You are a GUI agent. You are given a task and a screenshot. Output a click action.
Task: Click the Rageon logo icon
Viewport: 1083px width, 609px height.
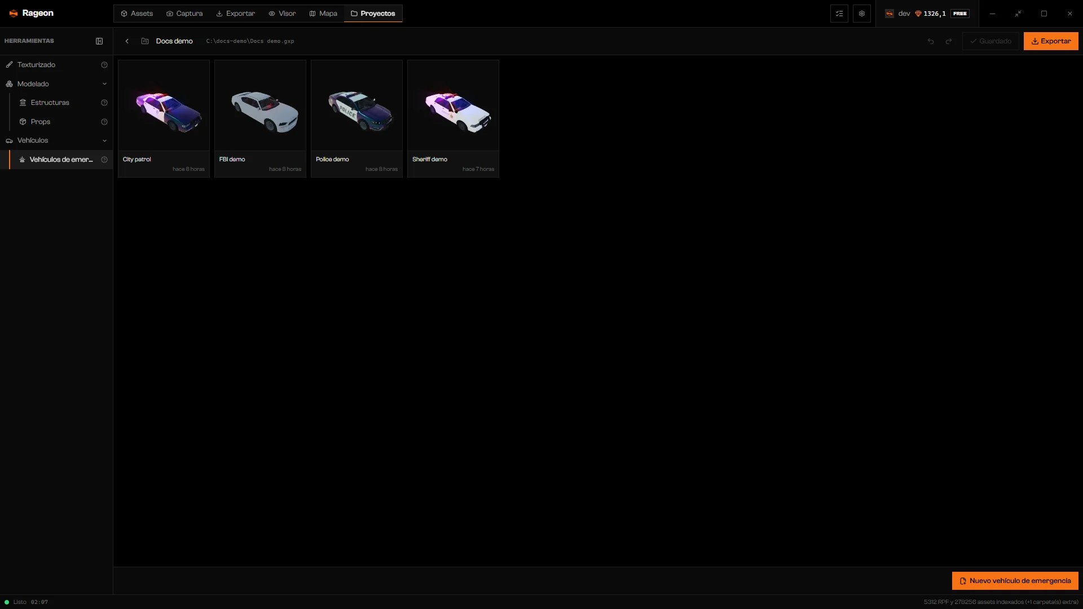coord(14,14)
